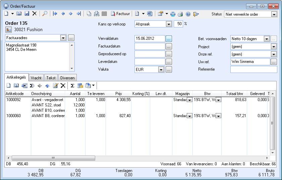This screenshot has width=282, height=180.
Task: Open the Project dropdown
Action: pyautogui.click(x=274, y=47)
